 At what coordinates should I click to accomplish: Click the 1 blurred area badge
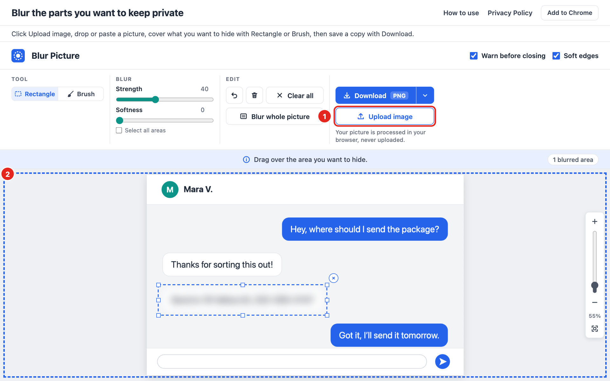click(573, 160)
